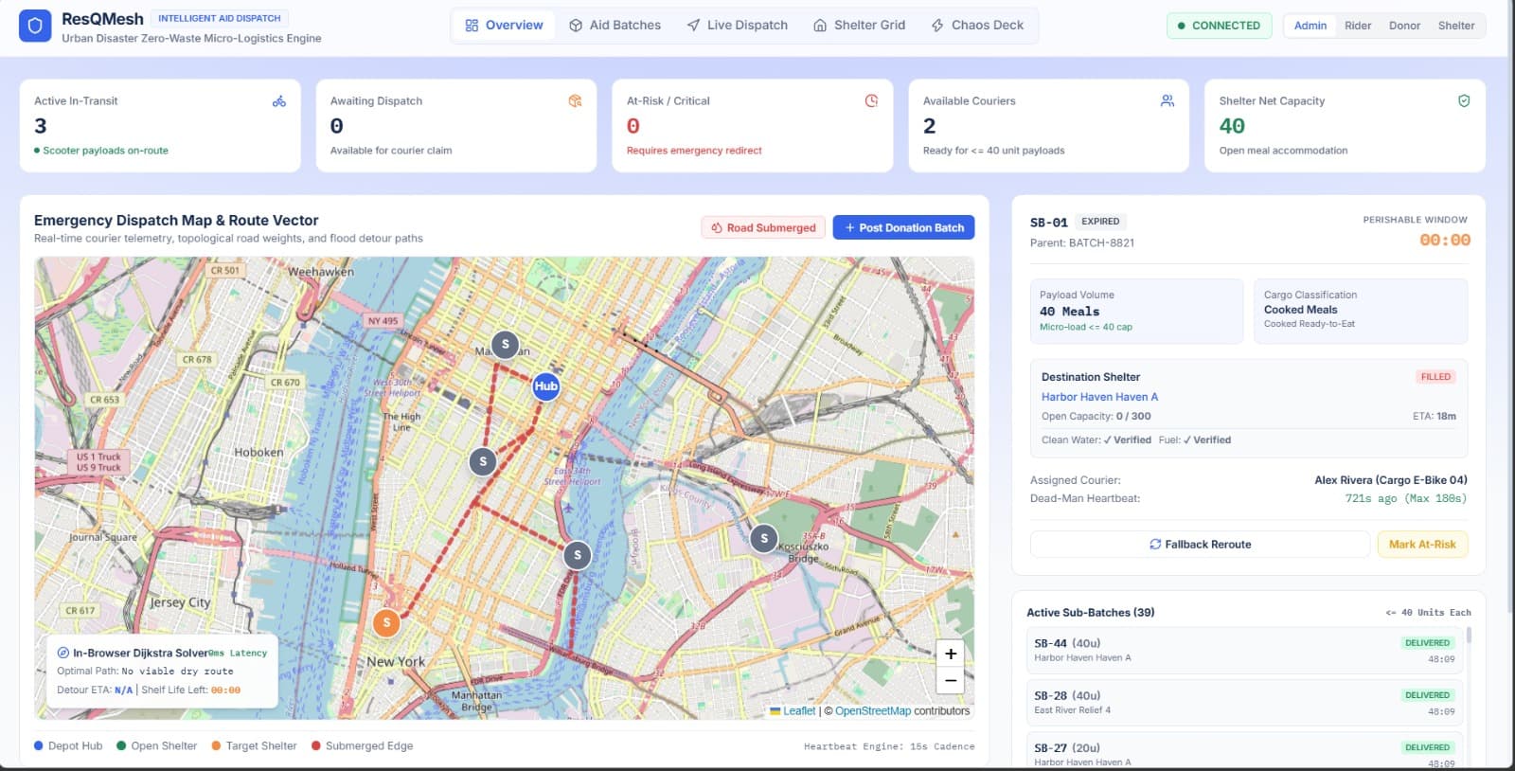Screen dimensions: 1515x771
Task: Open the Chaos Deck tab
Action: 977,26
